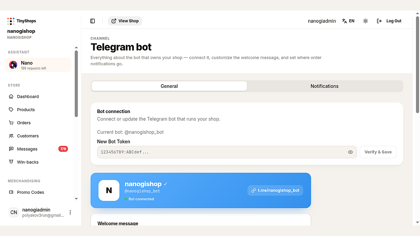Click the sidebar scroll up arrow
This screenshot has width=420, height=236.
76,47
